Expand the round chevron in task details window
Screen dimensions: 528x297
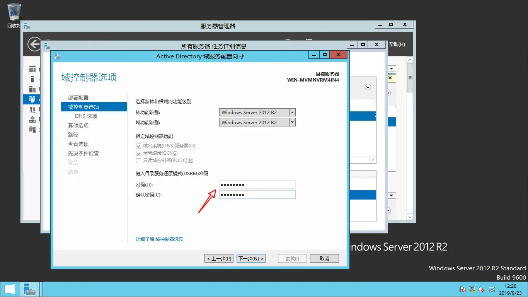[x=368, y=87]
